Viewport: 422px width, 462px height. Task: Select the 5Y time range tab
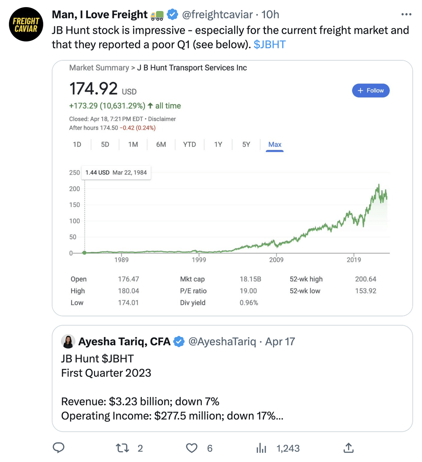[x=246, y=144]
